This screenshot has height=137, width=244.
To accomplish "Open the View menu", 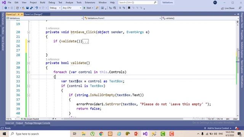I will pyautogui.click(x=24, y=3).
